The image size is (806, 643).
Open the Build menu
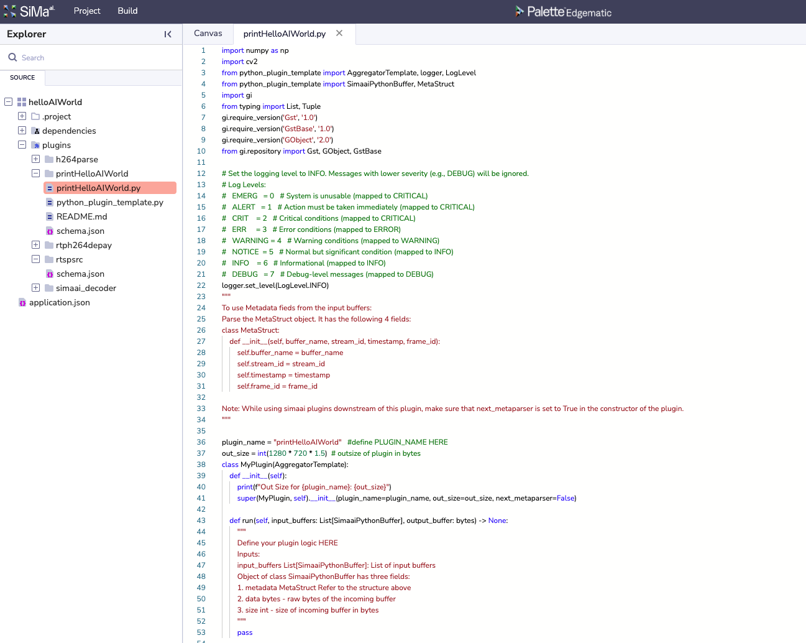click(127, 11)
